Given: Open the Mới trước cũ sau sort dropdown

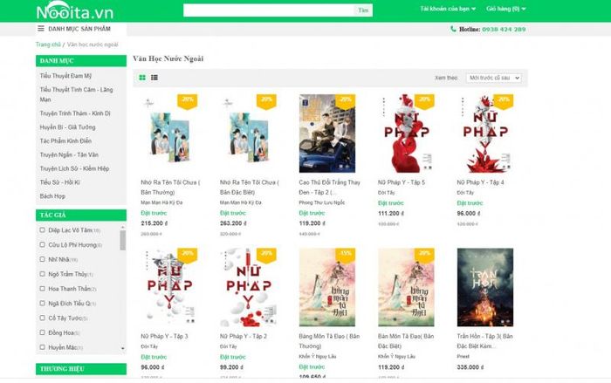Looking at the screenshot, I should coord(494,78).
